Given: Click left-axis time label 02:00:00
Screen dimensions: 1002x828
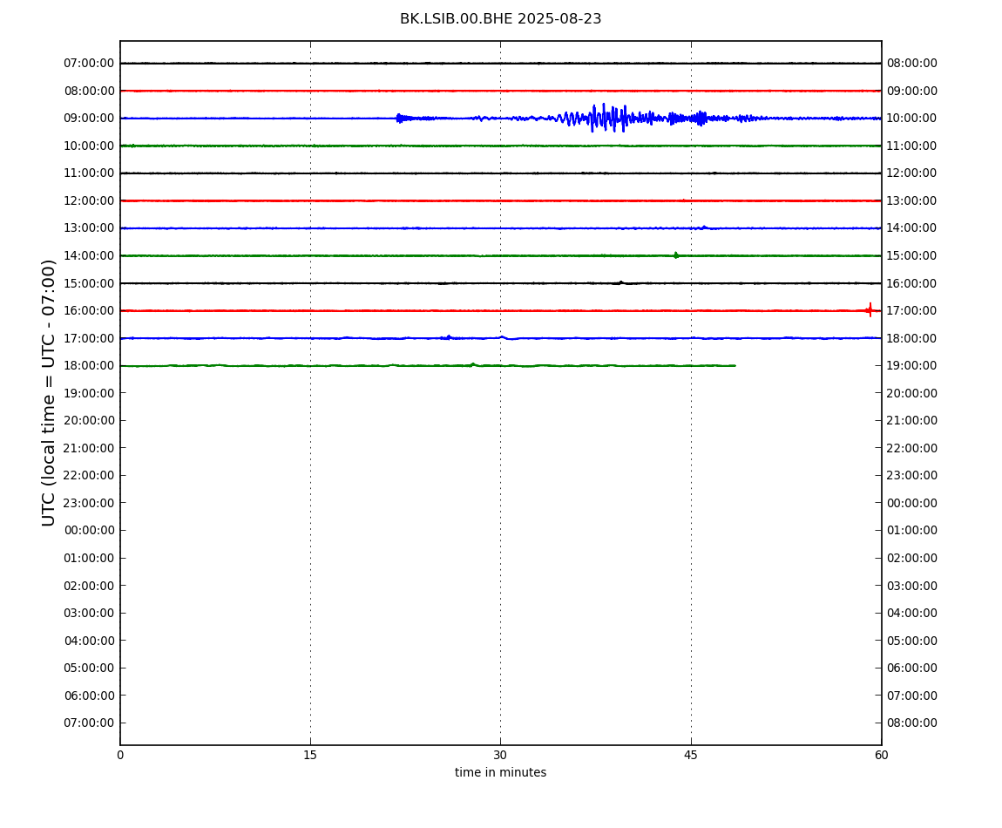Looking at the screenshot, I should pos(90,586).
